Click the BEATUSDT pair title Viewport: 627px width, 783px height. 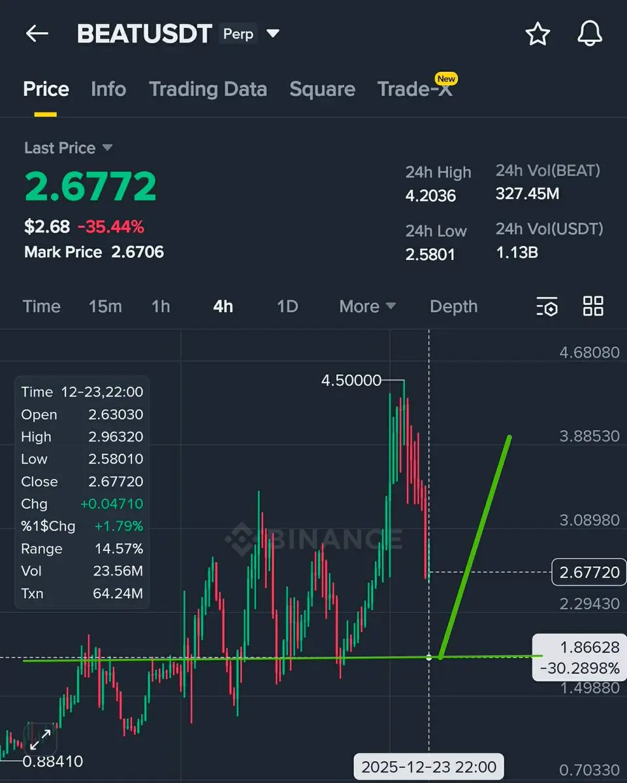point(144,33)
